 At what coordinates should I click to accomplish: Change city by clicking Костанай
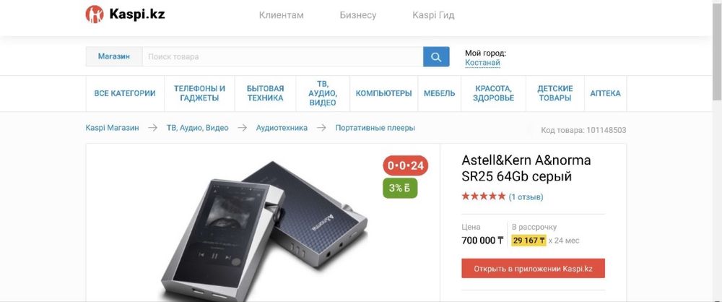coord(482,63)
